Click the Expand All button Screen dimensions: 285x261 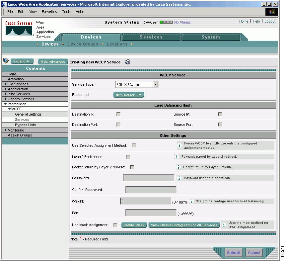click(x=22, y=61)
